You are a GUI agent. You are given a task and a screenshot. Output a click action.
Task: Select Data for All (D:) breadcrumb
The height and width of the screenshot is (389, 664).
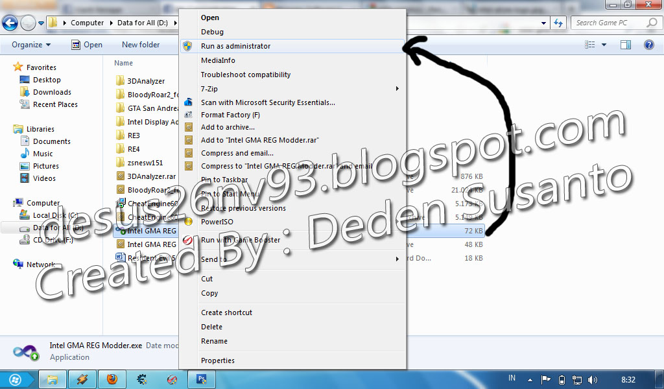click(142, 23)
